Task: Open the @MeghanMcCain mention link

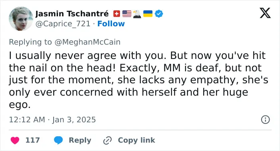Action: (88, 42)
